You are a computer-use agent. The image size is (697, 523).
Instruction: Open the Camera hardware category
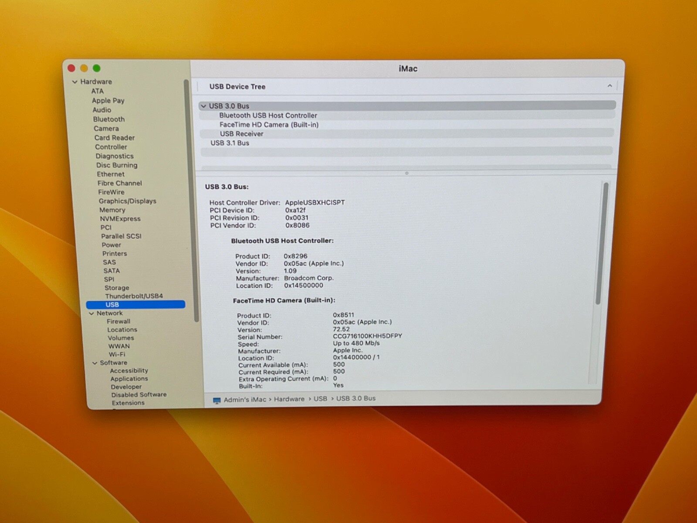point(106,129)
